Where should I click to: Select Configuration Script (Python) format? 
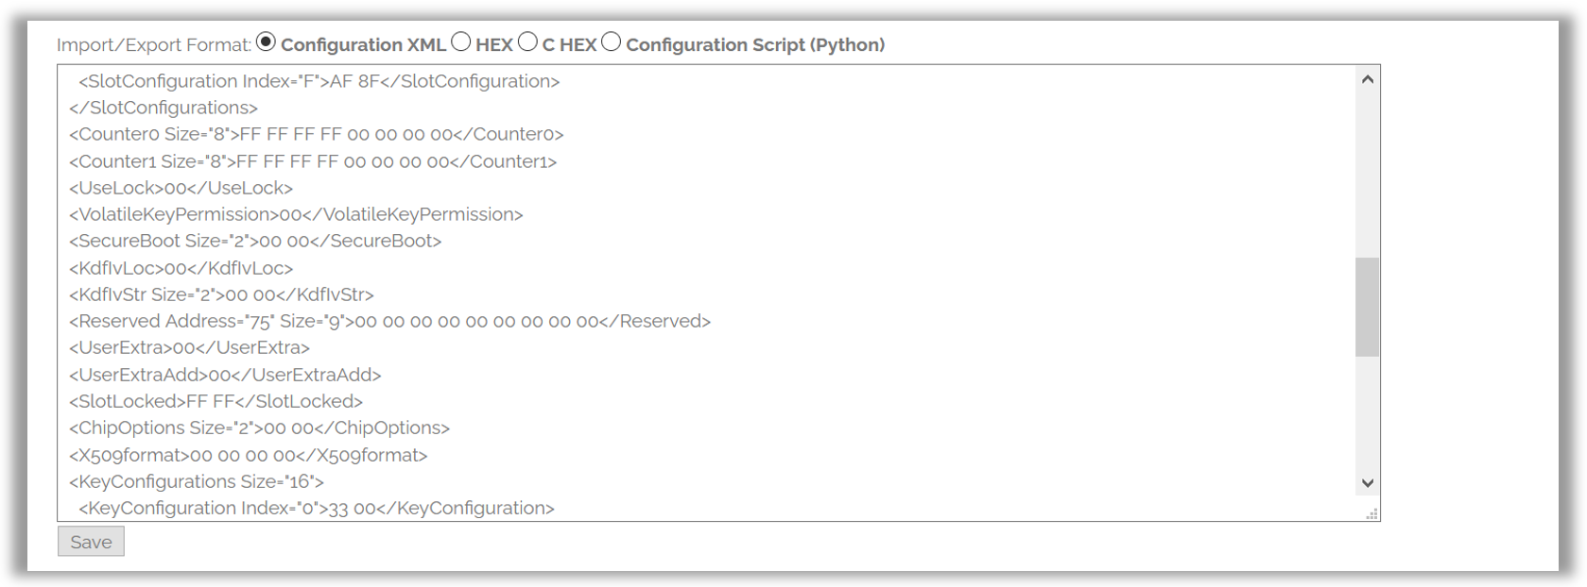point(612,42)
